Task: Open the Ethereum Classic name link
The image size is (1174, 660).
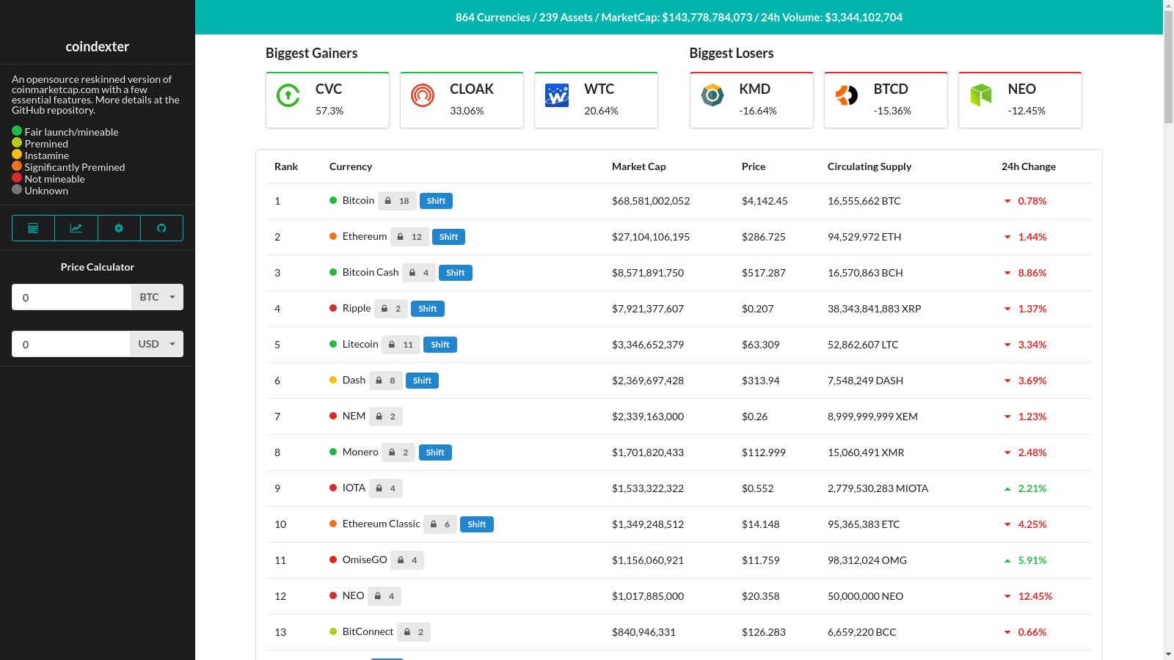Action: 382,524
